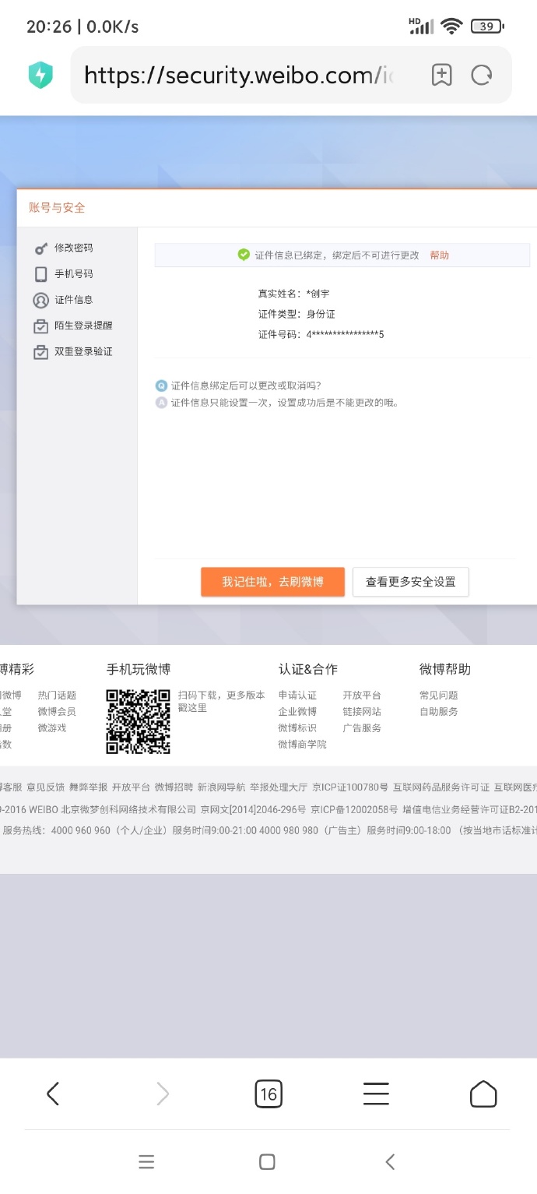The width and height of the screenshot is (537, 1194).
Task: Click the icon beside 双重登录验证
Action: click(41, 352)
